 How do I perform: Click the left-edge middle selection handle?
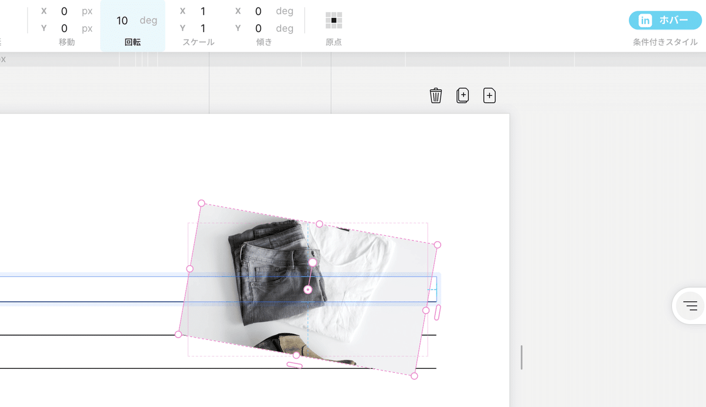189,269
